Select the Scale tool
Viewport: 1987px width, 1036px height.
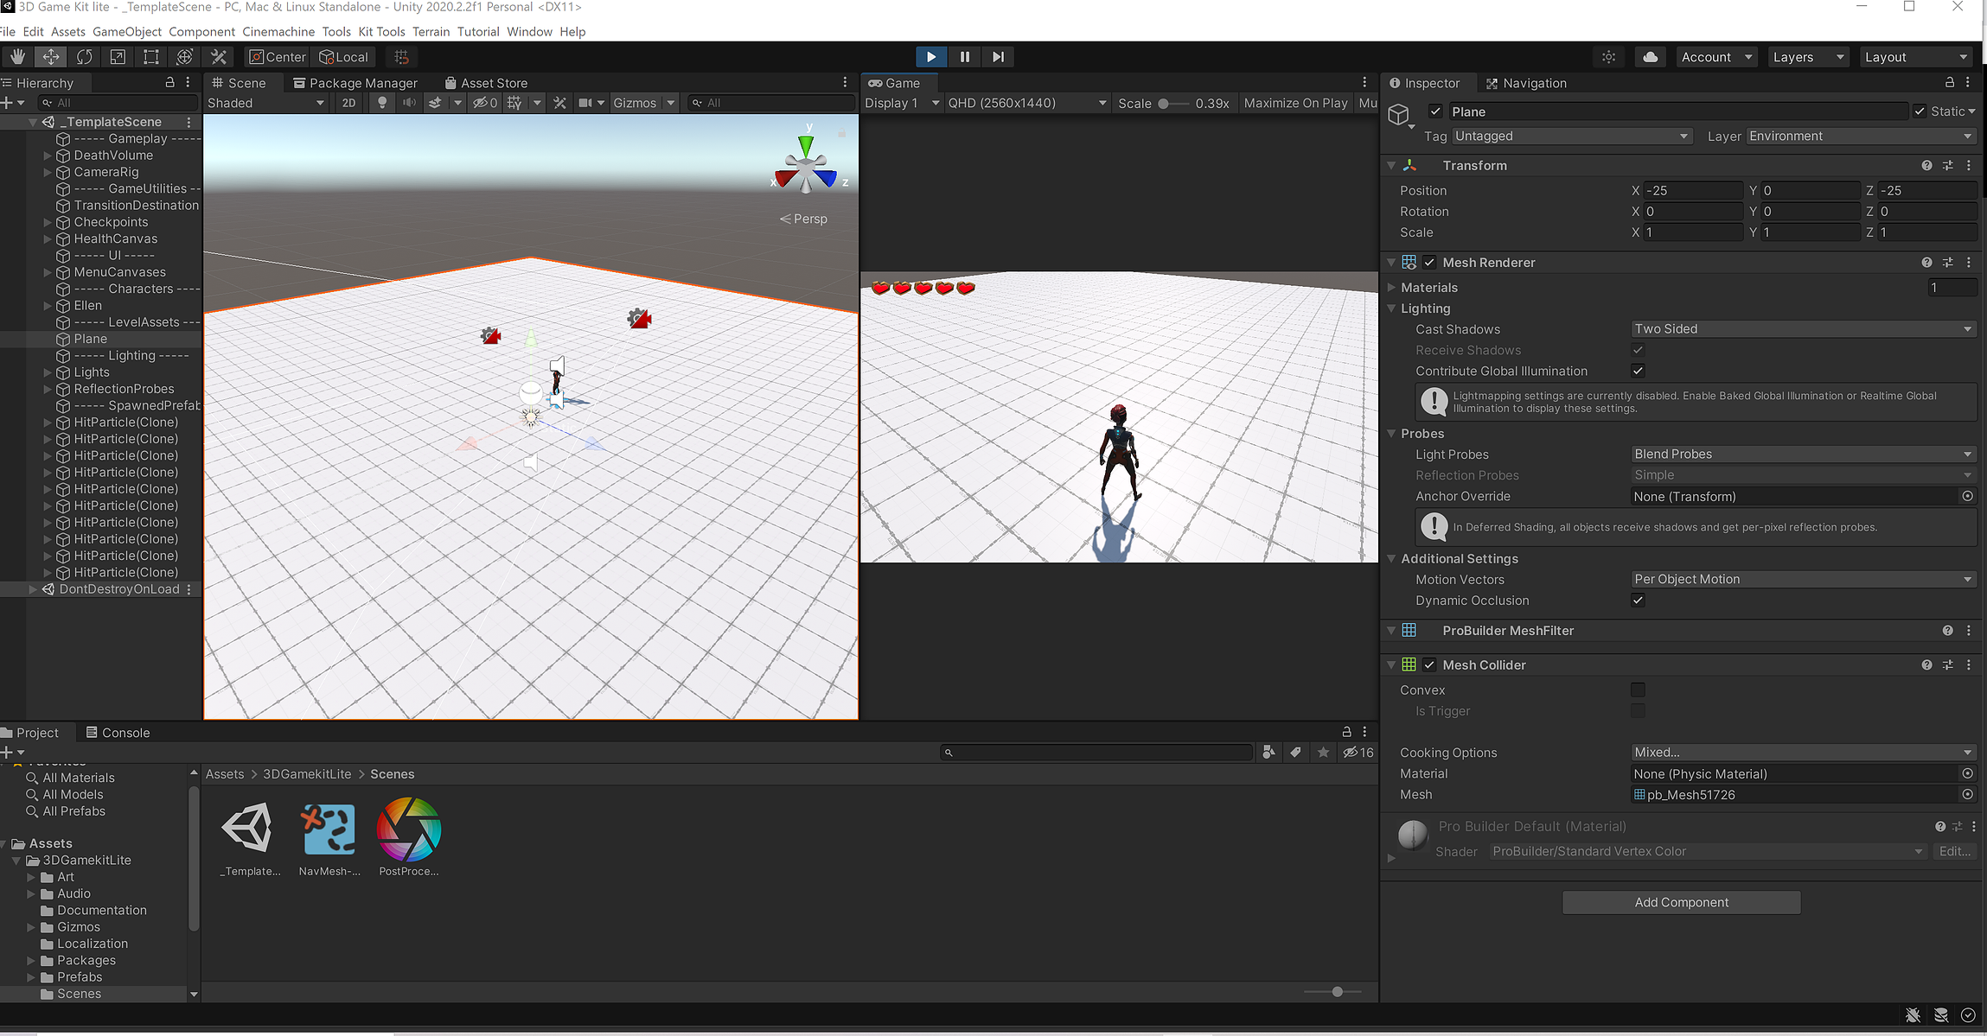coord(118,57)
